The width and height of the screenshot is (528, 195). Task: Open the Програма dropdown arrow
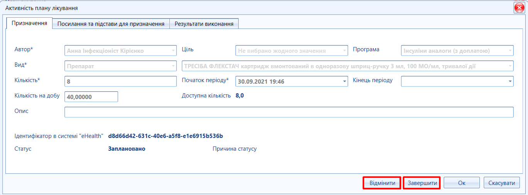[510, 50]
